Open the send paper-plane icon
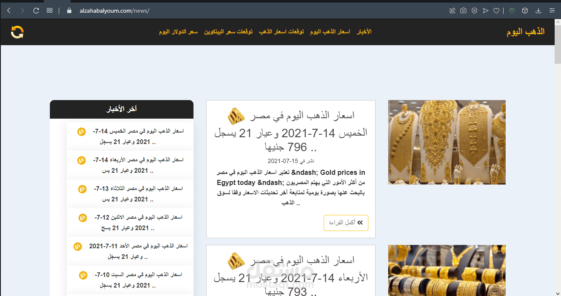This screenshot has height=296, width=561. point(485,11)
